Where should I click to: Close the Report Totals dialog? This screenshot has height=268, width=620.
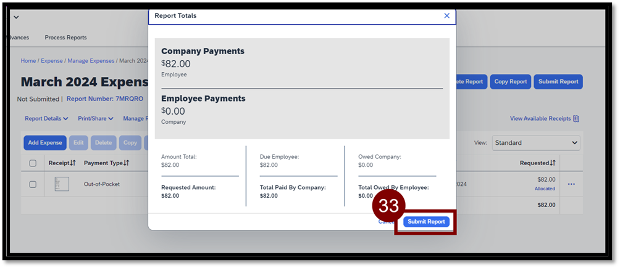point(446,16)
